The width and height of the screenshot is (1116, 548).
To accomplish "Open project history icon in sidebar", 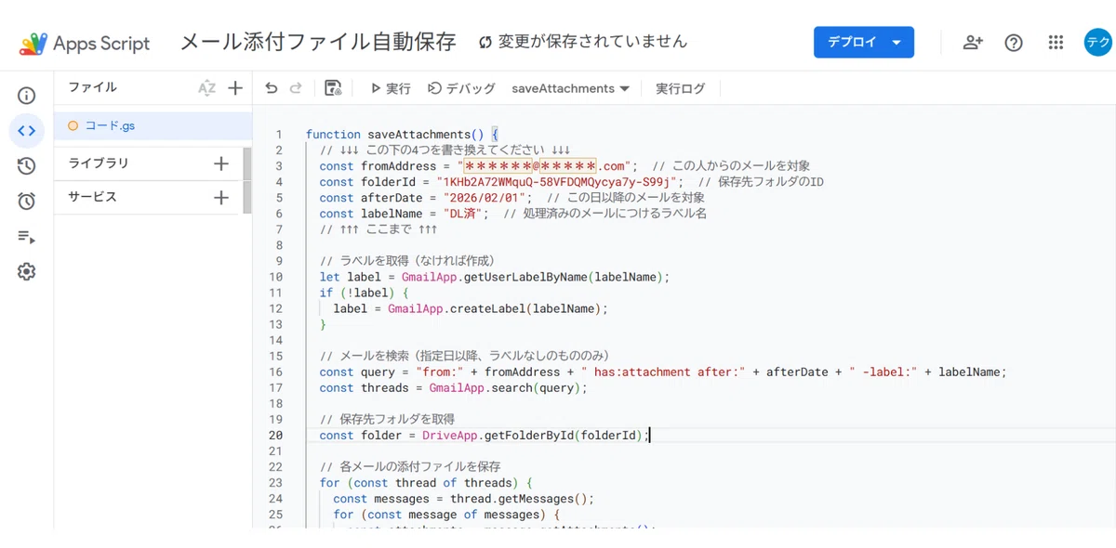I will (26, 166).
